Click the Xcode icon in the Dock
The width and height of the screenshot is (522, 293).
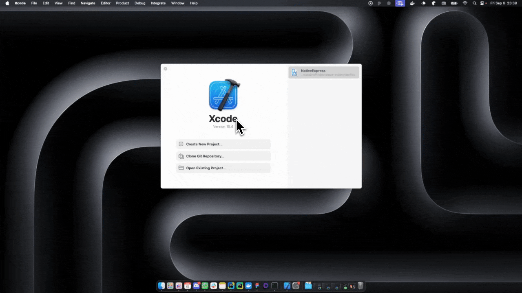[x=287, y=286]
